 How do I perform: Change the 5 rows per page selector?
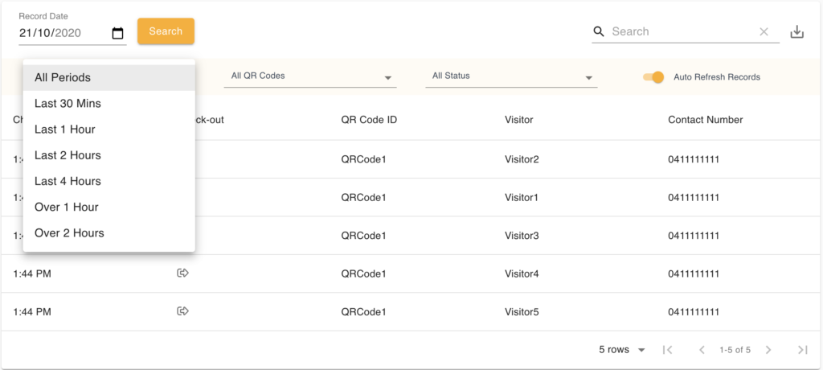[622, 350]
